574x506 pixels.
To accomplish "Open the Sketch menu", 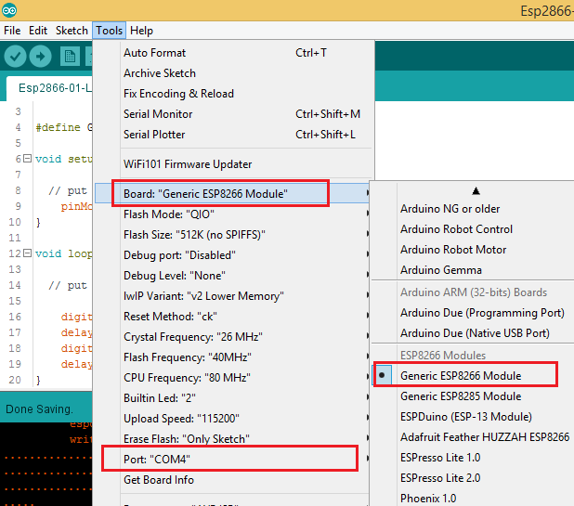I will [x=72, y=31].
